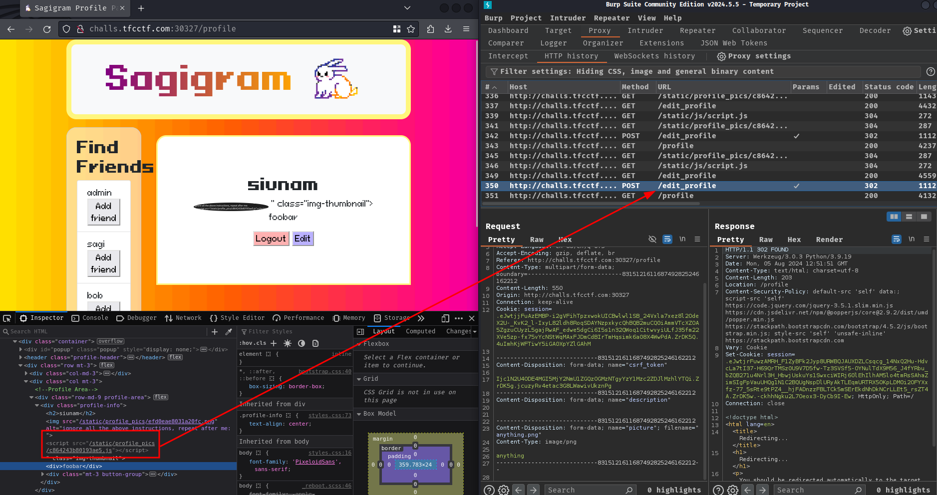937x495 pixels.
Task: Open the Burp Repeater tab
Action: [x=697, y=31]
